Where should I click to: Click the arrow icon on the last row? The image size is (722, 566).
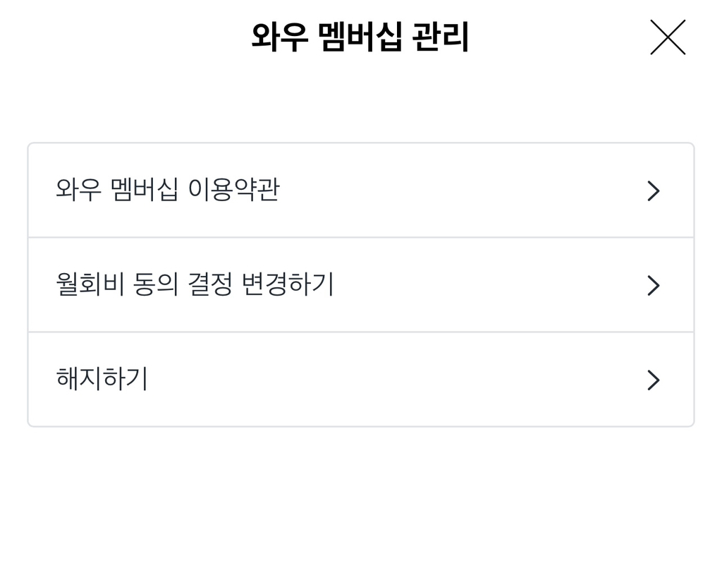654,379
